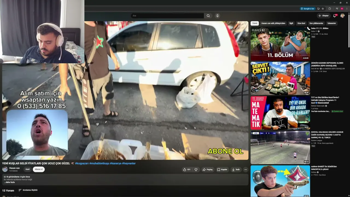350x197 pixels.
Task: Click the YouTube search magnifier icon
Action: click(208, 16)
